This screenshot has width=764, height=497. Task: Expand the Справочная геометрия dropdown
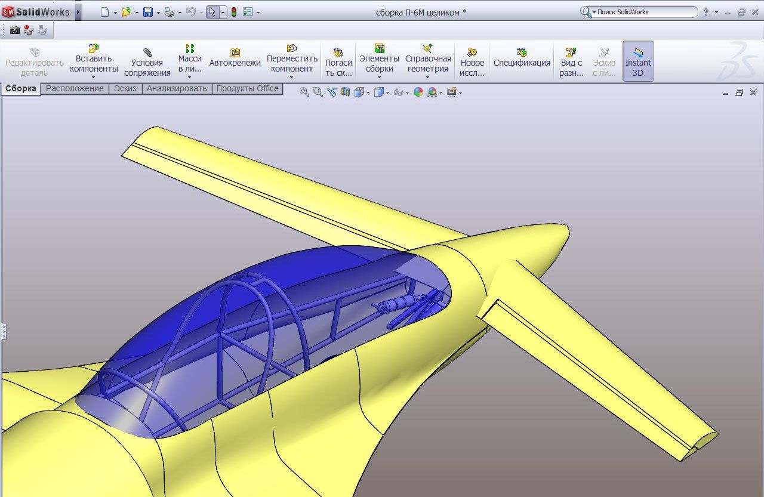[x=427, y=78]
